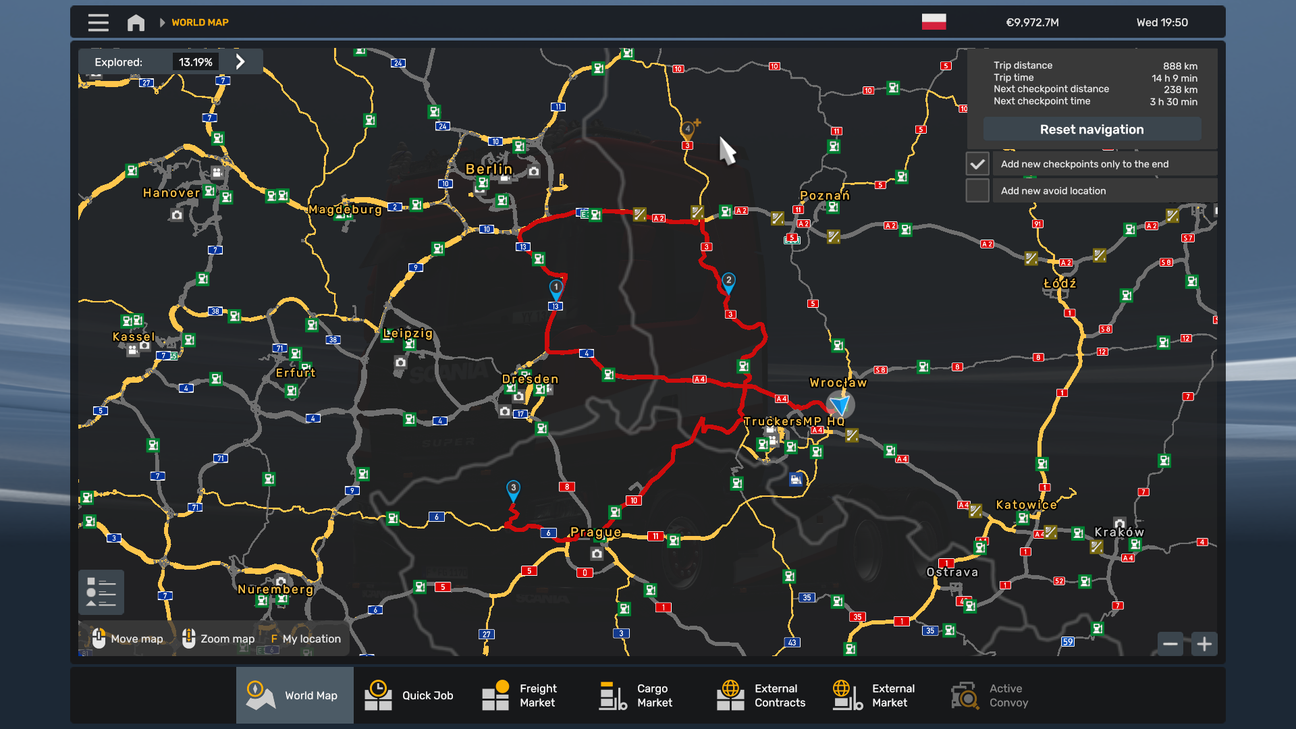The height and width of the screenshot is (729, 1296).
Task: Click the Poland flag icon
Action: [934, 22]
